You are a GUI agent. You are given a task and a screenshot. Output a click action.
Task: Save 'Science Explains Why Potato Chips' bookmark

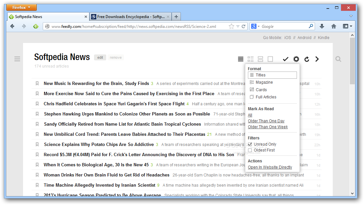click(37, 145)
